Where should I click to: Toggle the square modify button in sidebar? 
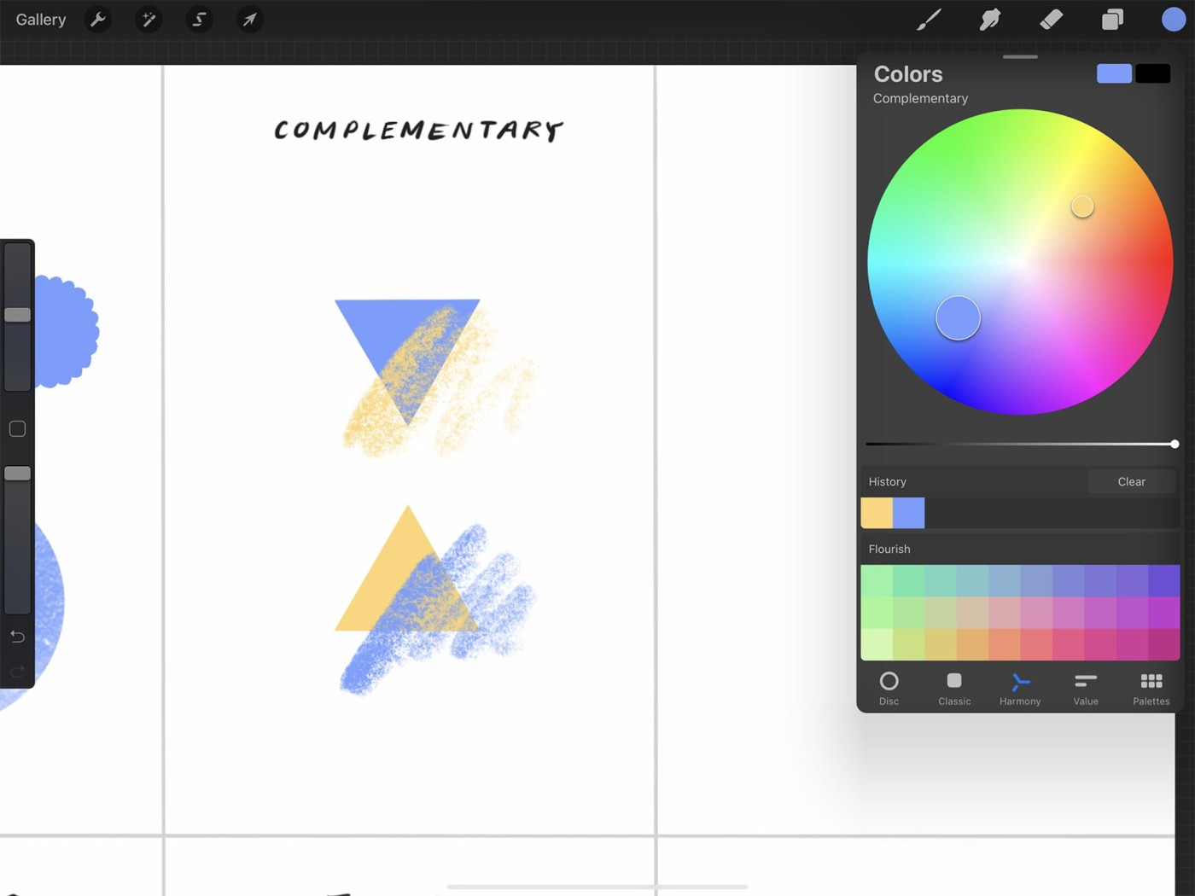(17, 429)
